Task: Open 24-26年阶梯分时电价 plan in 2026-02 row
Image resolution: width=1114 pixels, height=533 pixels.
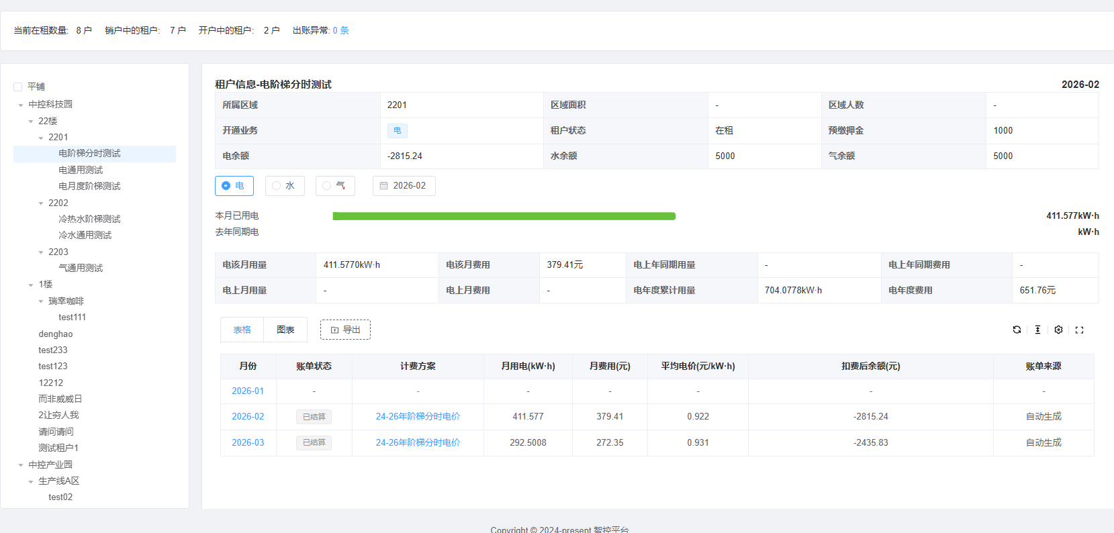Action: tap(418, 417)
